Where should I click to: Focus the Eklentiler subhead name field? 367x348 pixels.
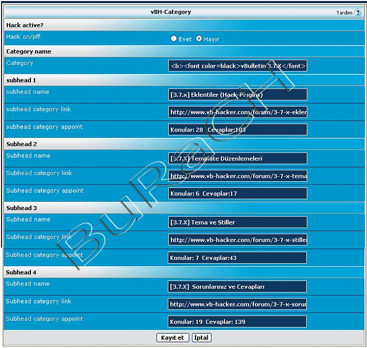[x=238, y=95]
